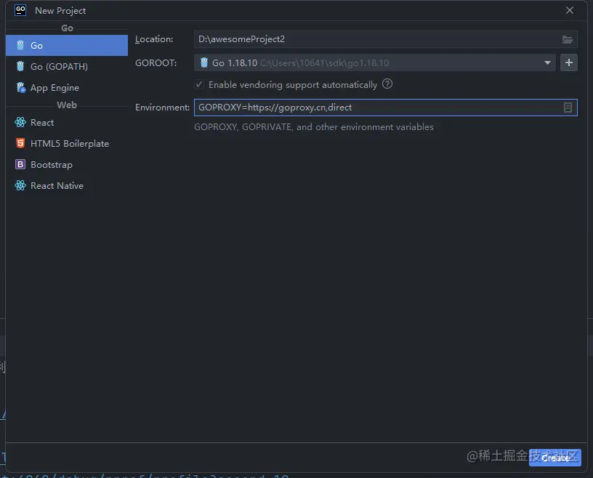Click the Go (GOPATH) gopher icon
This screenshot has height=478, width=593.
pos(20,67)
